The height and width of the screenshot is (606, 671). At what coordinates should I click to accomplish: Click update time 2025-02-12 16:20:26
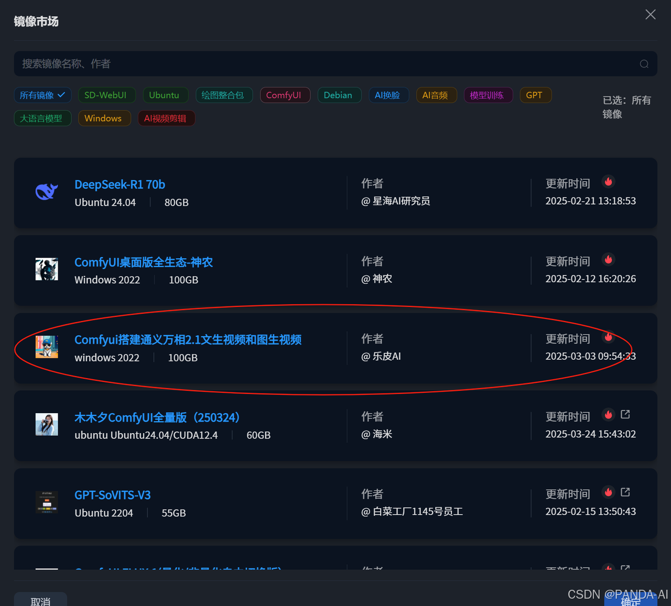(x=591, y=279)
